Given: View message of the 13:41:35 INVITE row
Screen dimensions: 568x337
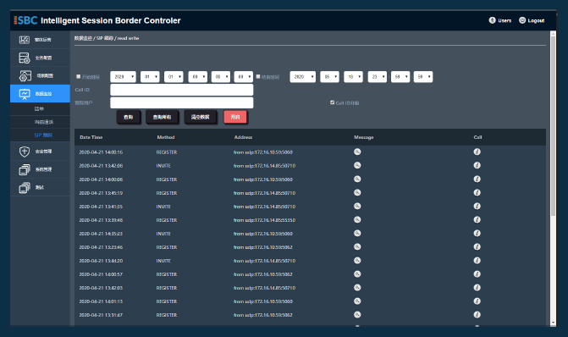Looking at the screenshot, I should (357, 207).
